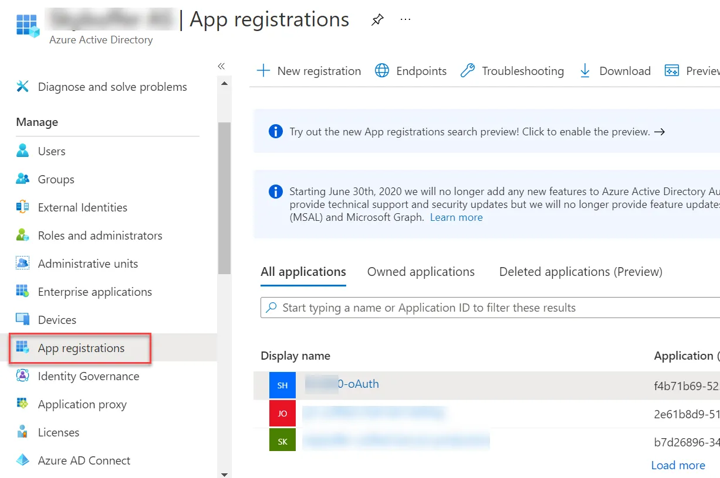Click Download in the command bar
Viewport: 720px width, 478px height.
coord(614,71)
